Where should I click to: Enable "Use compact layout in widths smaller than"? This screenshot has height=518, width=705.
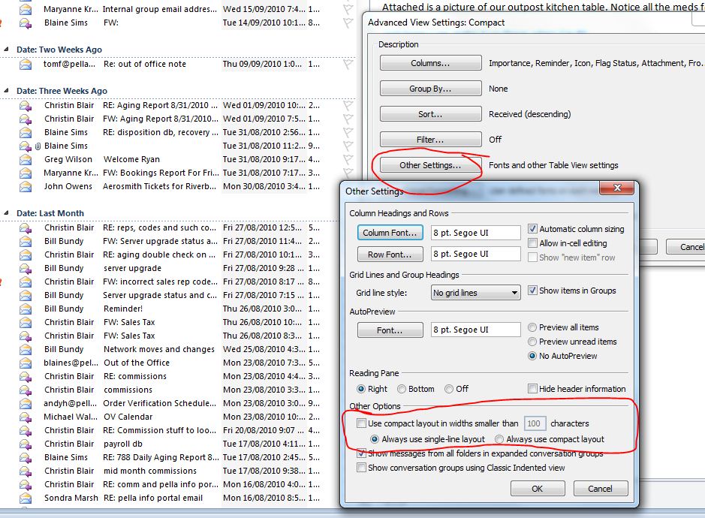pyautogui.click(x=361, y=423)
